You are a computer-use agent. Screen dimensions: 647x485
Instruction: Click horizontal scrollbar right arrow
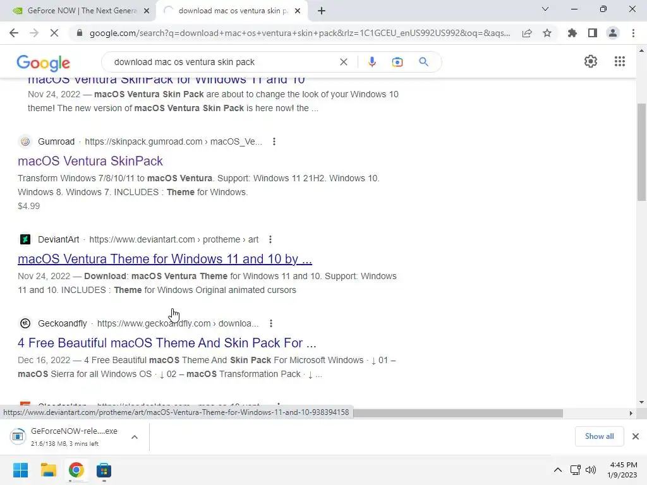click(631, 413)
